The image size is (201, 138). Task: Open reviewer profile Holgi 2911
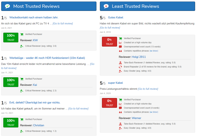139,57
